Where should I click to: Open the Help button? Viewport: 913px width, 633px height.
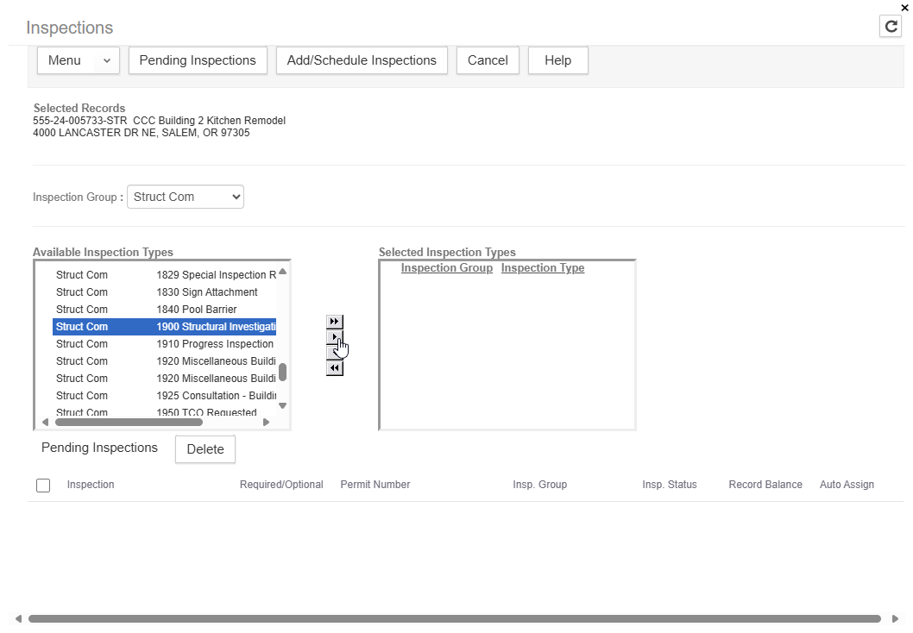[557, 60]
